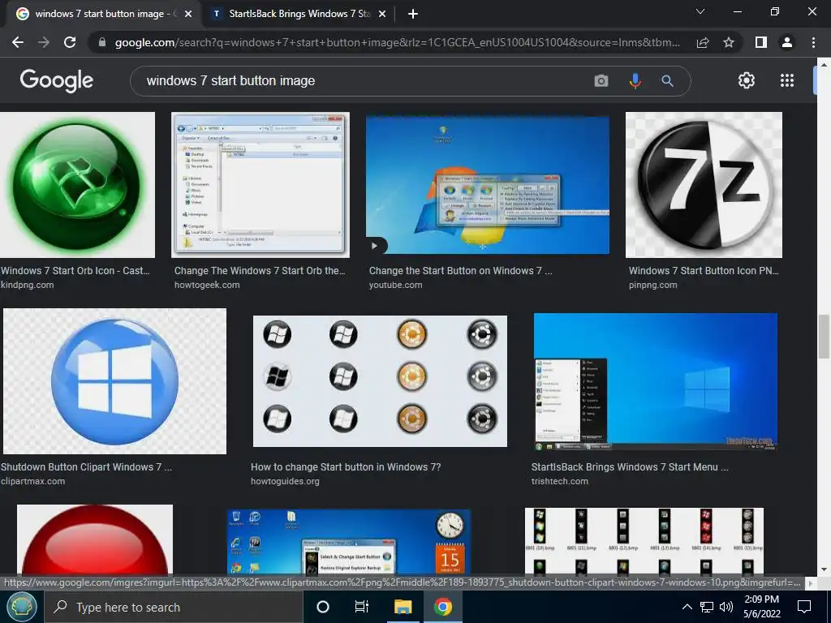Image resolution: width=831 pixels, height=623 pixels.
Task: Open the 7z black white icon image
Action: click(704, 184)
